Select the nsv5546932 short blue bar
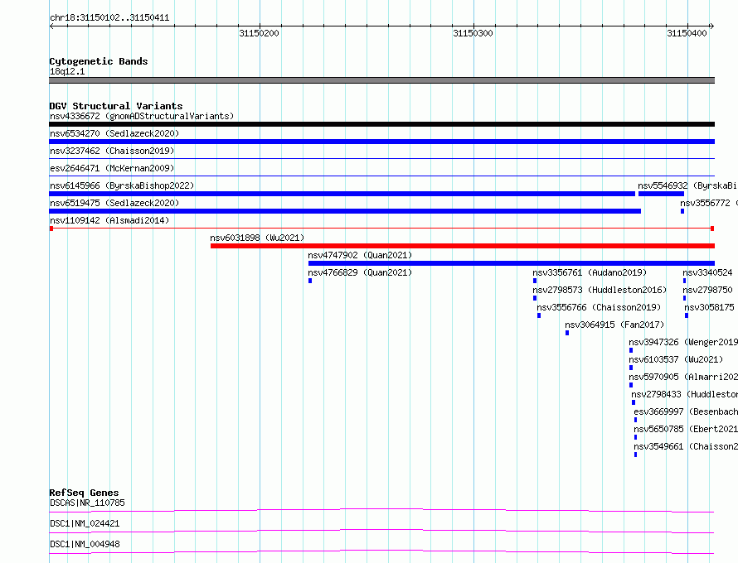The image size is (738, 563). pyautogui.click(x=661, y=194)
